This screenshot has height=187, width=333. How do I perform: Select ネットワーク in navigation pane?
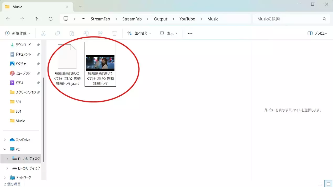coord(20,178)
